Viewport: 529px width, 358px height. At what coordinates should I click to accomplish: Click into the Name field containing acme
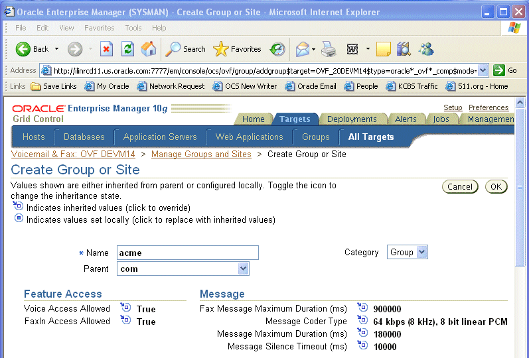pyautogui.click(x=188, y=253)
